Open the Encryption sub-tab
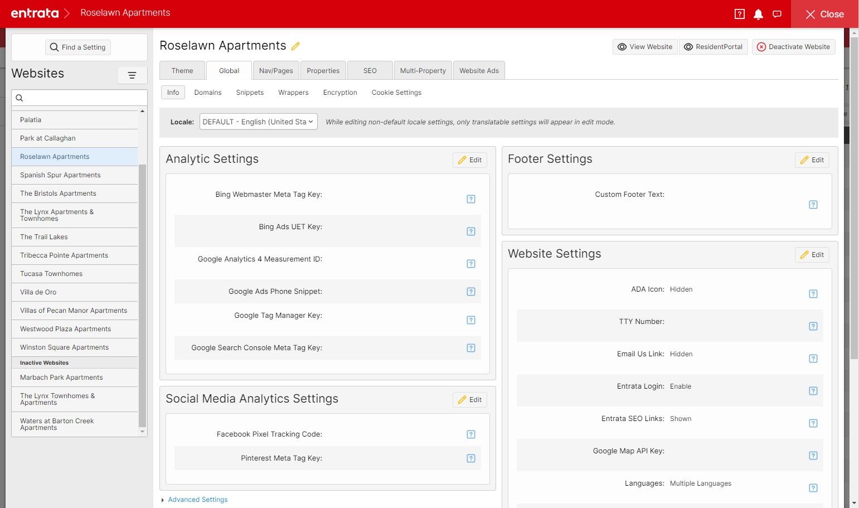Viewport: 859px width, 508px height. (340, 93)
